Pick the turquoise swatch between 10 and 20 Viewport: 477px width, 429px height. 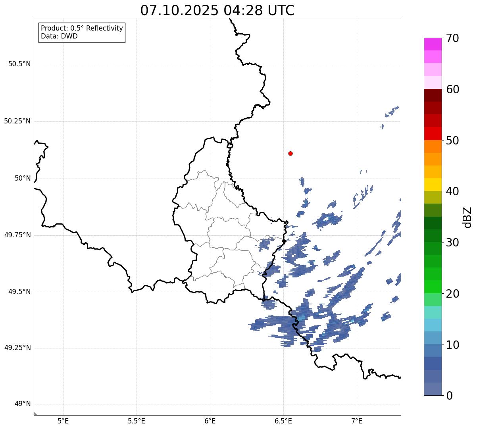pos(433,312)
